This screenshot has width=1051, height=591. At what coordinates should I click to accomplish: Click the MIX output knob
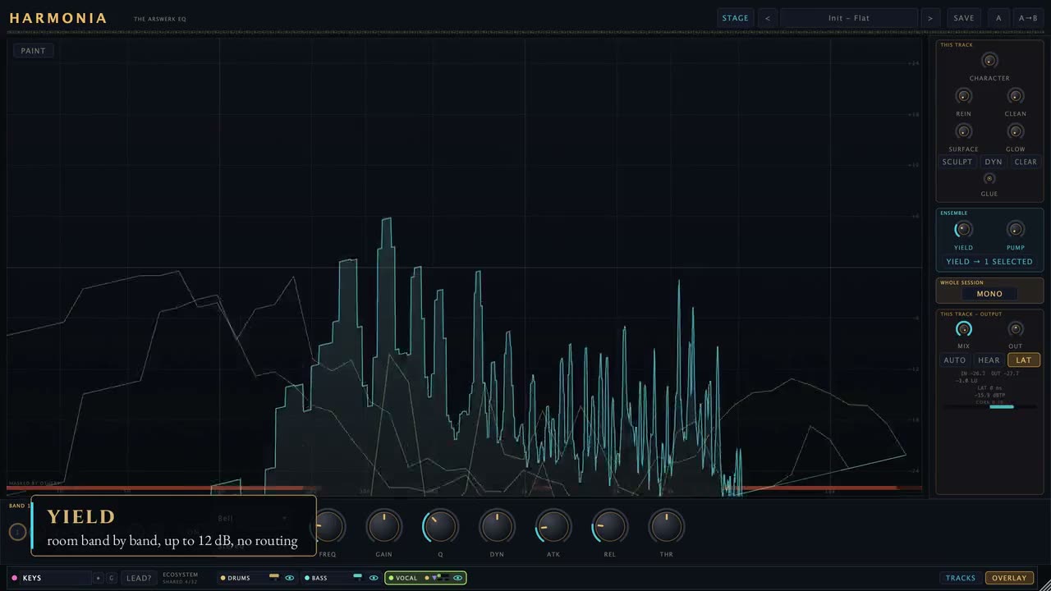(963, 329)
